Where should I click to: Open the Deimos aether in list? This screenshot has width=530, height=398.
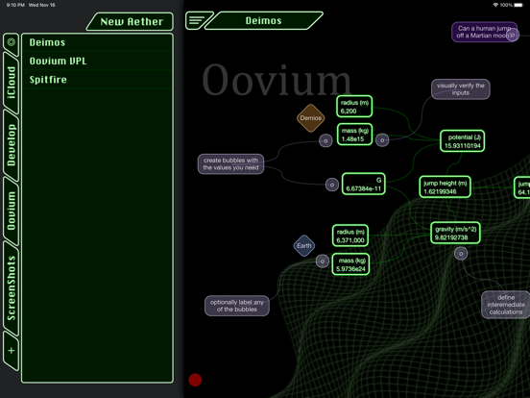(97, 42)
